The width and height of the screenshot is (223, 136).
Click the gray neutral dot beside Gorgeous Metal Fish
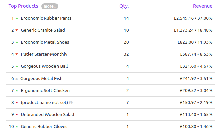pyautogui.click(x=17, y=79)
